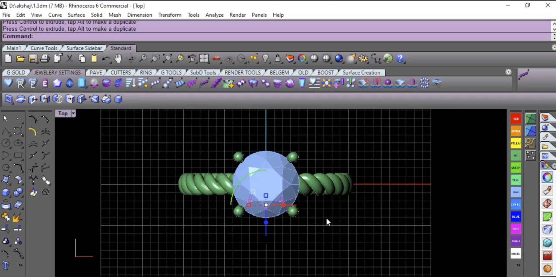Select the Text tool at sidebar bottom
556x277 pixels.
[5, 266]
